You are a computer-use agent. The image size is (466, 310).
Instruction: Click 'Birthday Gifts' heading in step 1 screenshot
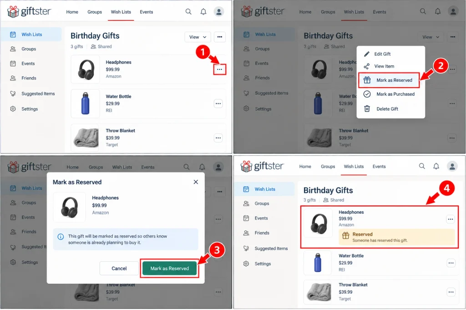[x=95, y=36]
